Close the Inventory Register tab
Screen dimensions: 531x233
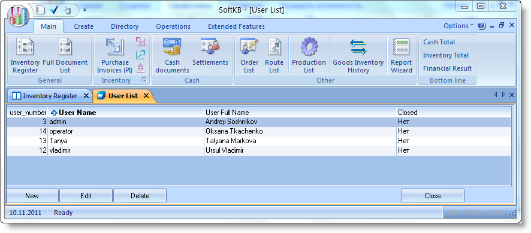coord(86,96)
